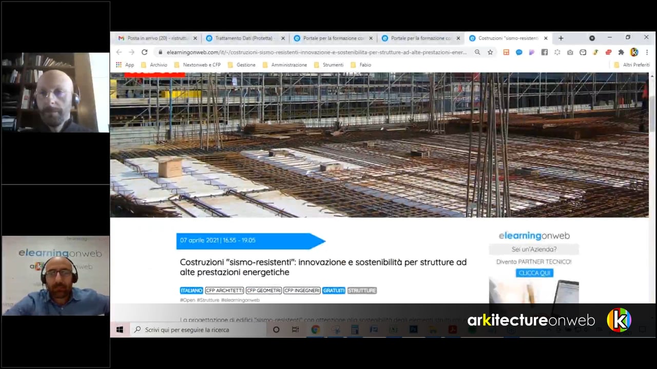Click the STRUTTURE tag
The height and width of the screenshot is (369, 657).
(x=362, y=291)
